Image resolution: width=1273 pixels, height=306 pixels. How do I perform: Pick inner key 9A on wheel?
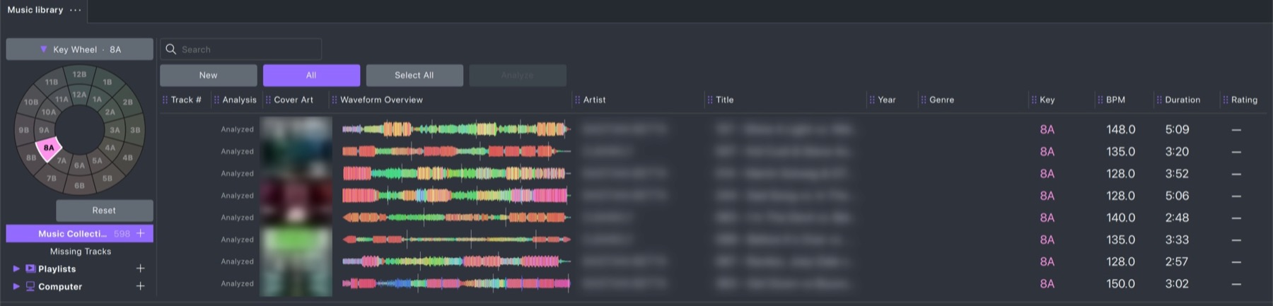(45, 130)
